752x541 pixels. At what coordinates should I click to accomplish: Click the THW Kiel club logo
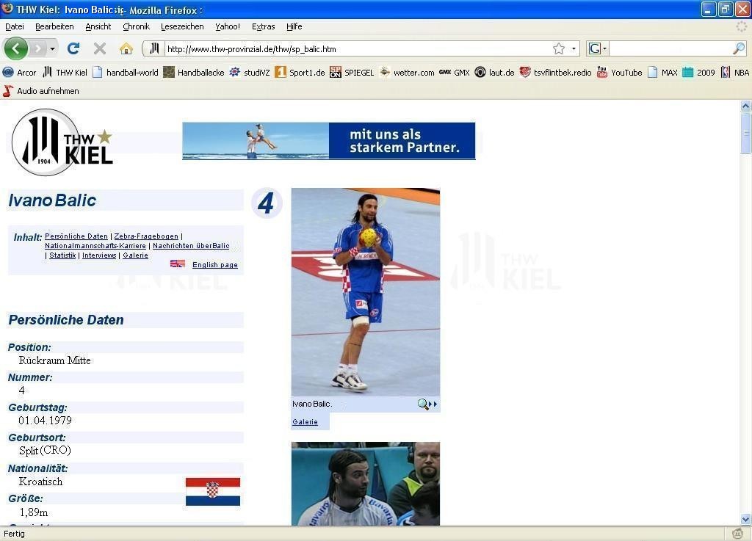(x=62, y=142)
